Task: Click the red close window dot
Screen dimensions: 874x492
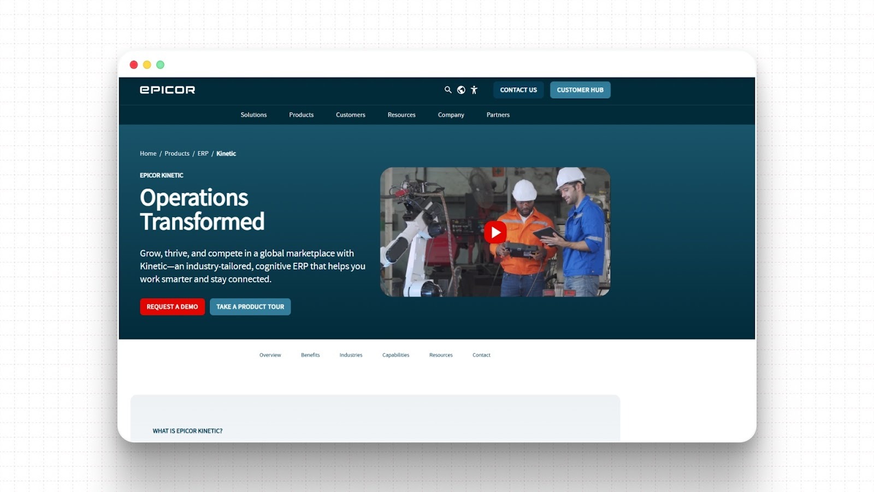Action: click(134, 65)
